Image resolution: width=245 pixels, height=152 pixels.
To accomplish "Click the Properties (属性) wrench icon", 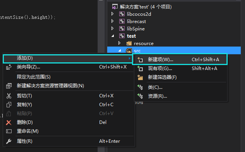I will coord(8,141).
